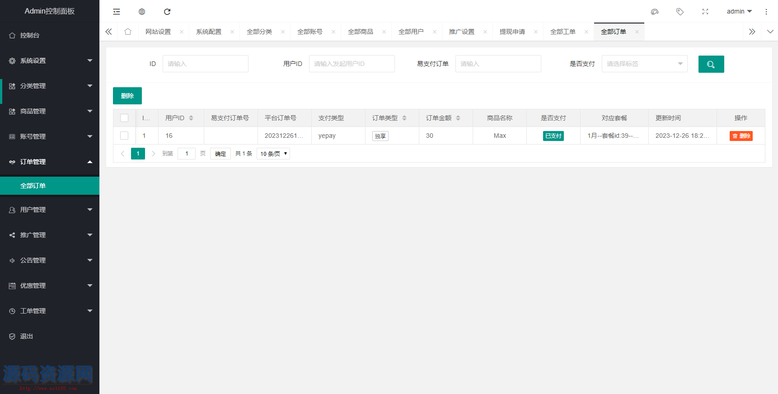Sort table by 用户ID column arrows
This screenshot has width=778, height=394.
click(191, 118)
